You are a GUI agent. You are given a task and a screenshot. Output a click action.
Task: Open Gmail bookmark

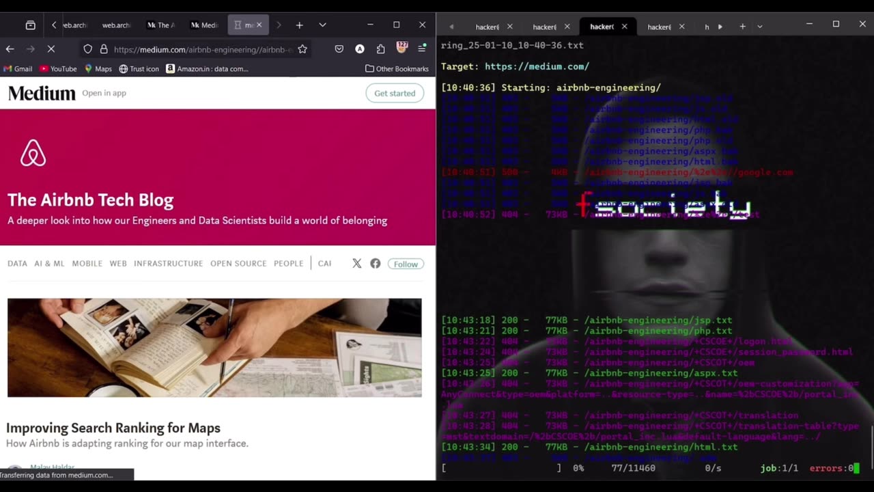click(x=18, y=69)
